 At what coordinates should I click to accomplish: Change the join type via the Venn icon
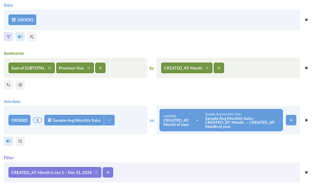(38, 120)
